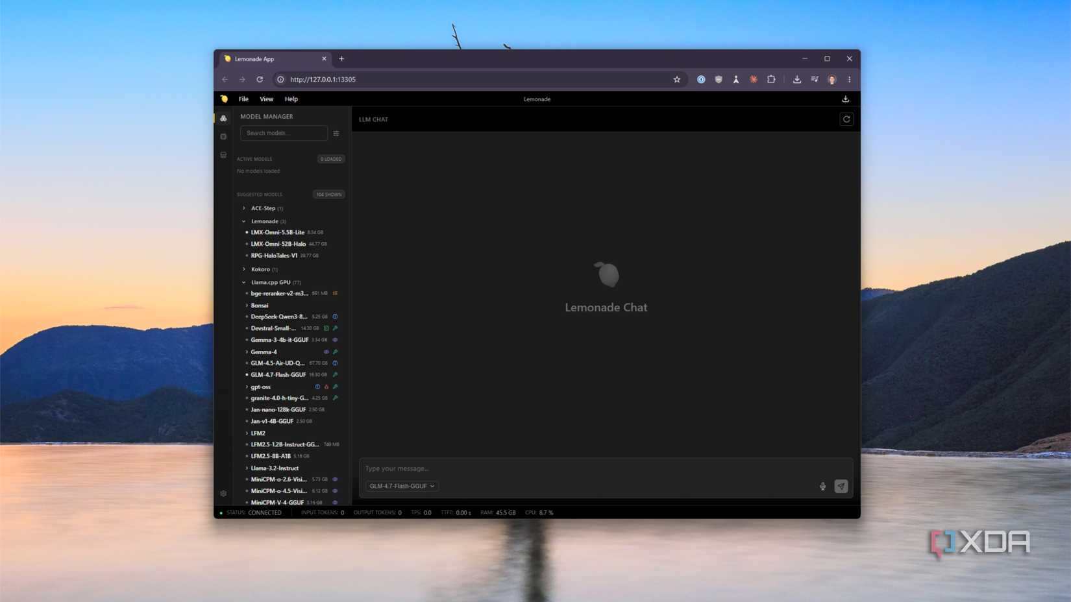The image size is (1071, 602).
Task: Bookmark this page with the star icon
Action: click(x=677, y=79)
